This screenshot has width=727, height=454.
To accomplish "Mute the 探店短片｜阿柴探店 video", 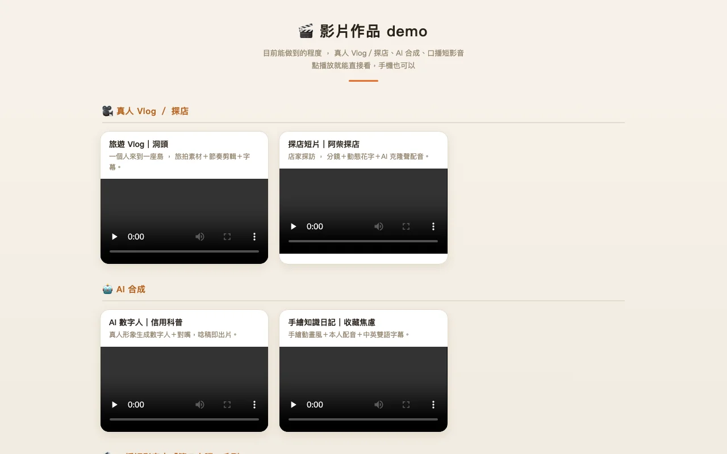I will (379, 226).
